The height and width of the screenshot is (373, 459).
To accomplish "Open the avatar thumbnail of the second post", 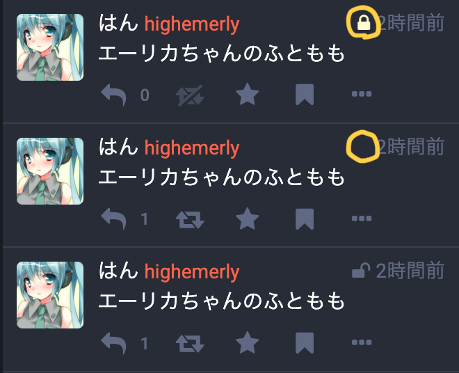I will point(50,171).
